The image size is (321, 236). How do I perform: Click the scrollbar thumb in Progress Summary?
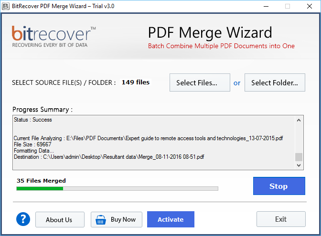pyautogui.click(x=299, y=157)
